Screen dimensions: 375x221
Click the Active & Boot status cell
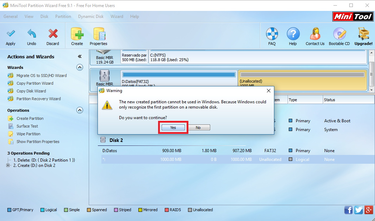337,121
